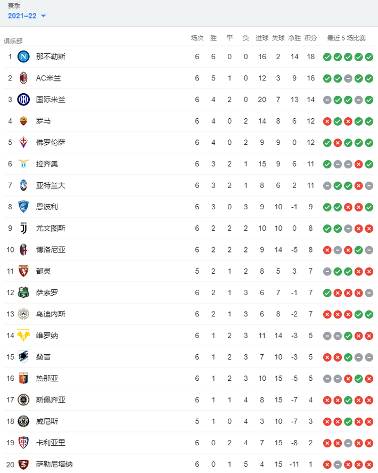Open the 亚特兰大 team link
The height and width of the screenshot is (473, 378).
[x=51, y=185]
